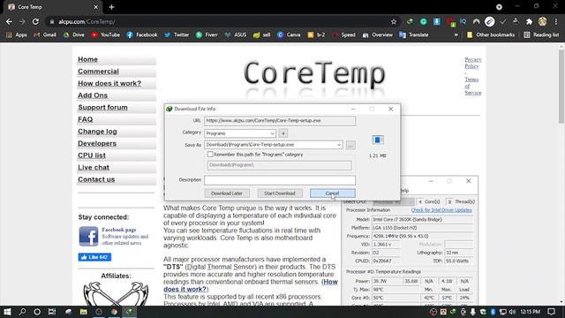Open Task View on the taskbar

[x=52, y=312]
